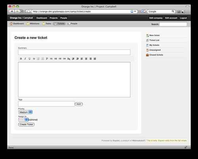Viewport: 198px width, 159px height.
Task: Apply bold formatting in editor toolbar
Action: pyautogui.click(x=21, y=59)
